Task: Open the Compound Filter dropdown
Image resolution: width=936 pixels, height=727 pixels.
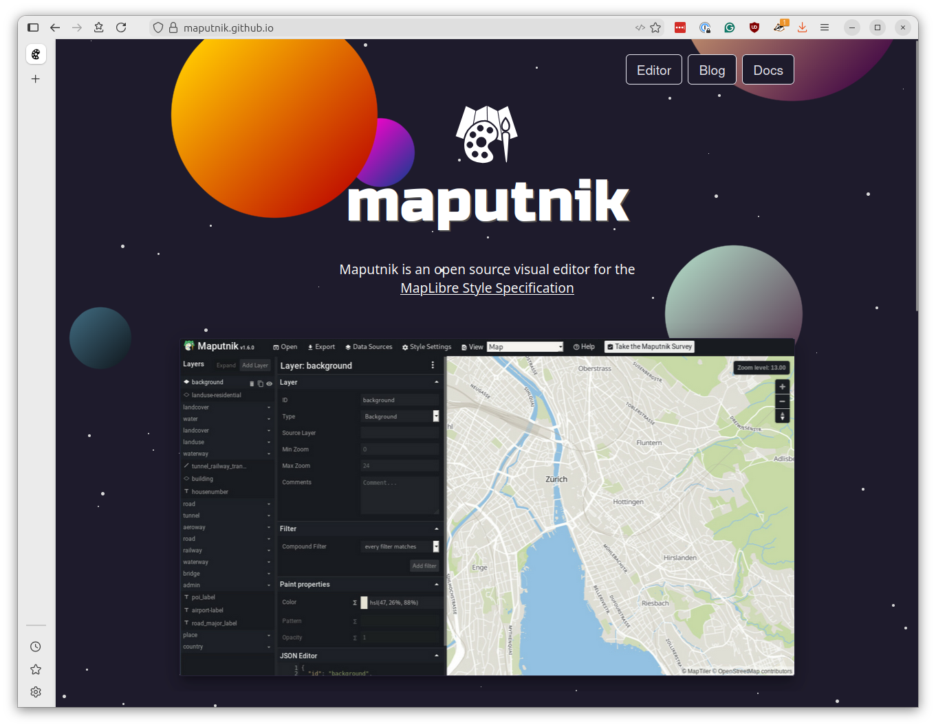Action: 435,546
